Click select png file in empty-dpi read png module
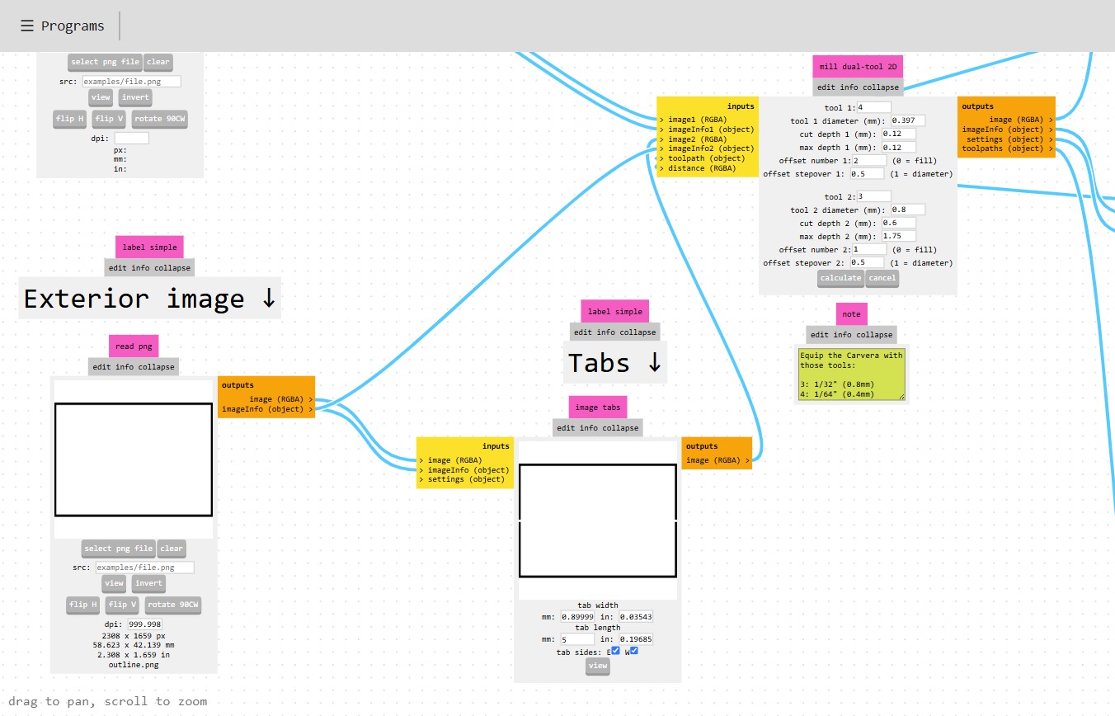This screenshot has width=1115, height=716. click(105, 62)
